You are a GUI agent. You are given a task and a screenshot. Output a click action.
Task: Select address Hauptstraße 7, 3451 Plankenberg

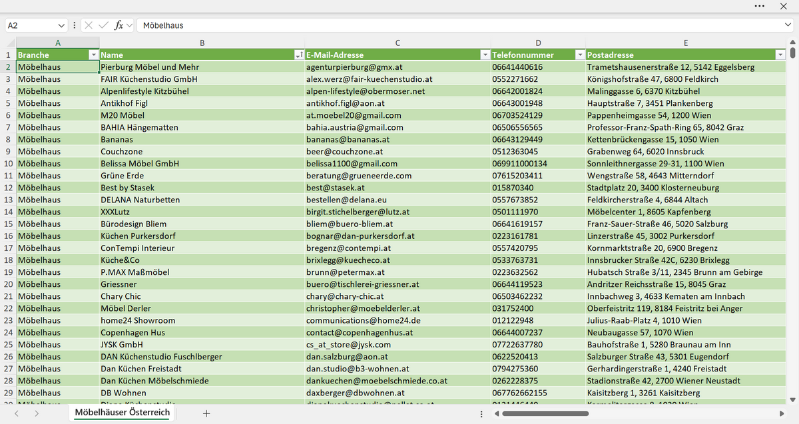point(686,103)
